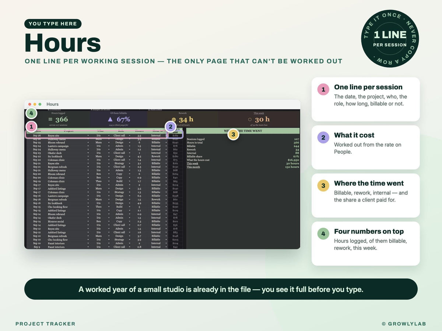
Task: Click the $203 cost cell
Action: tap(175, 240)
